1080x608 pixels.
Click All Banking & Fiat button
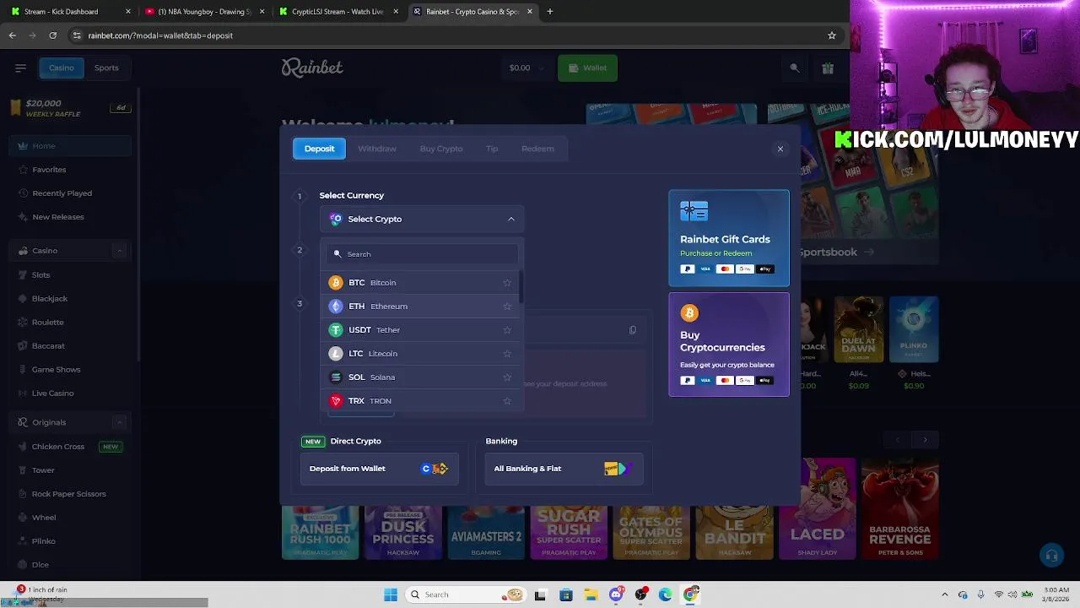tap(564, 469)
